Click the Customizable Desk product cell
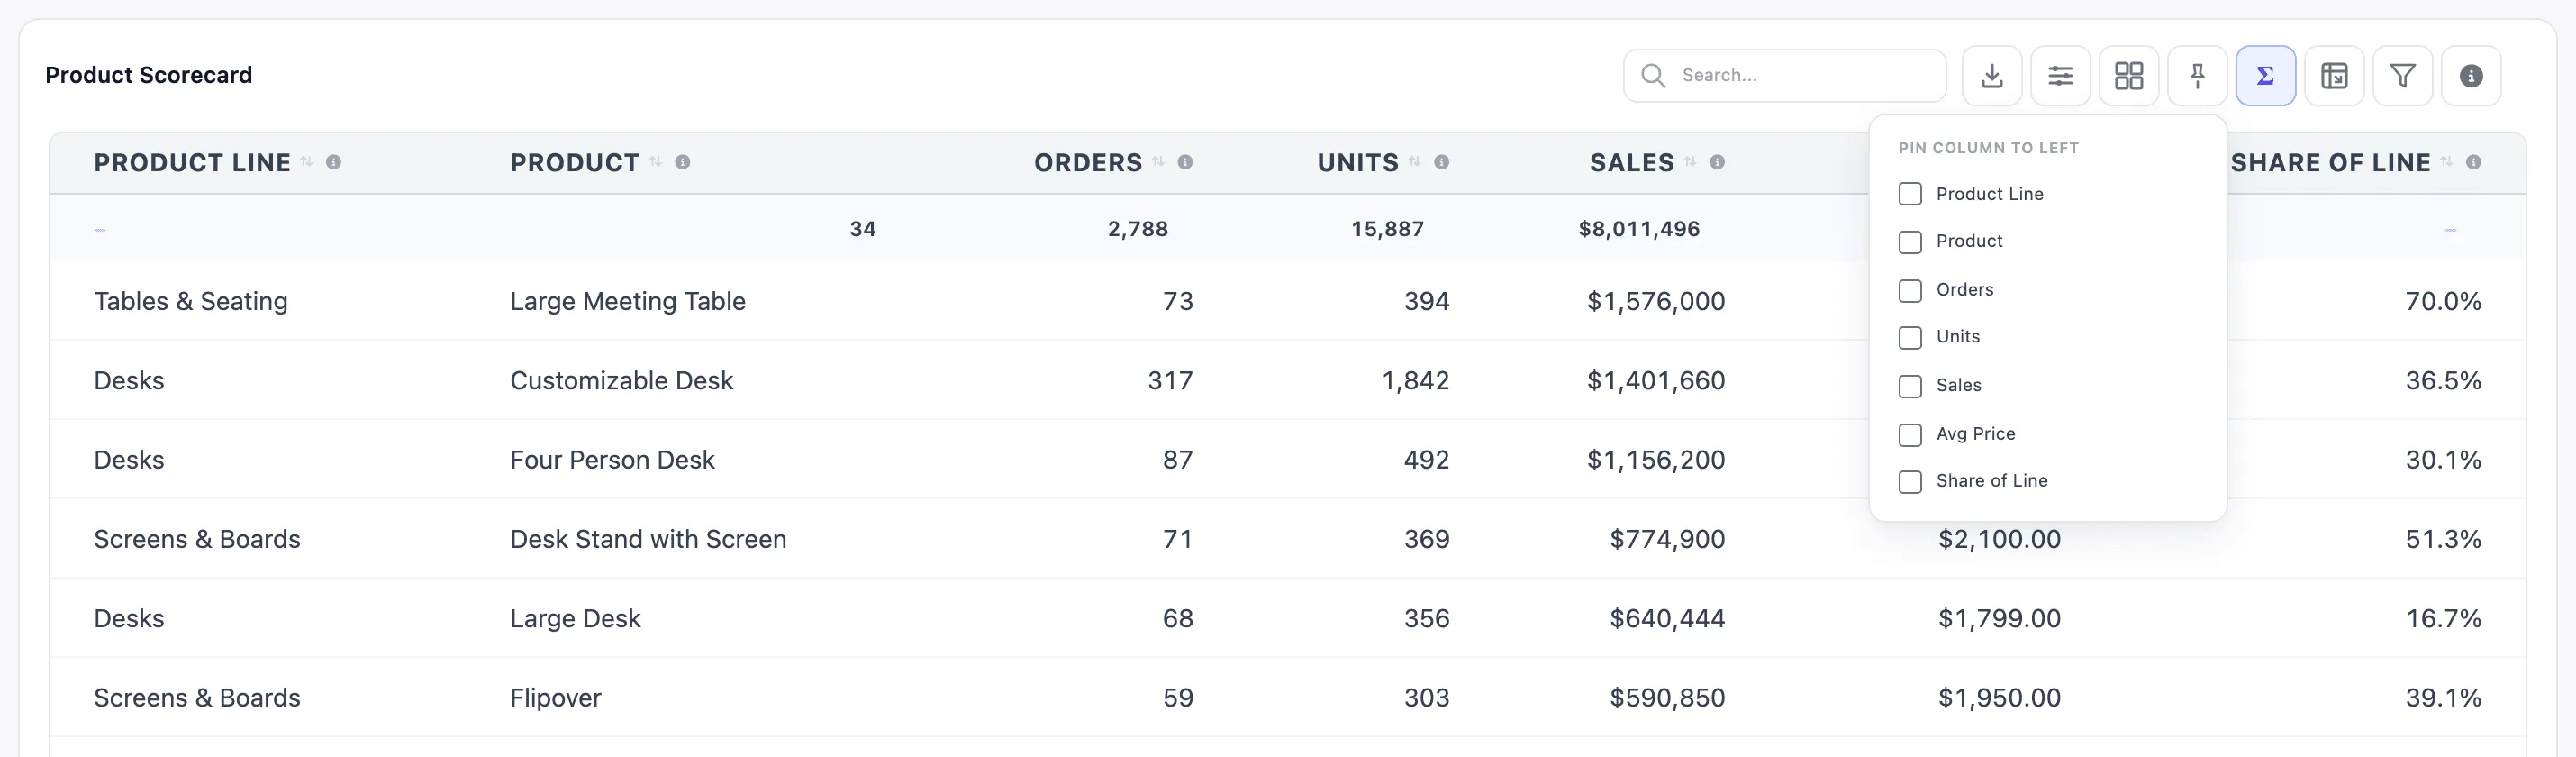Image resolution: width=2576 pixels, height=757 pixels. click(621, 380)
